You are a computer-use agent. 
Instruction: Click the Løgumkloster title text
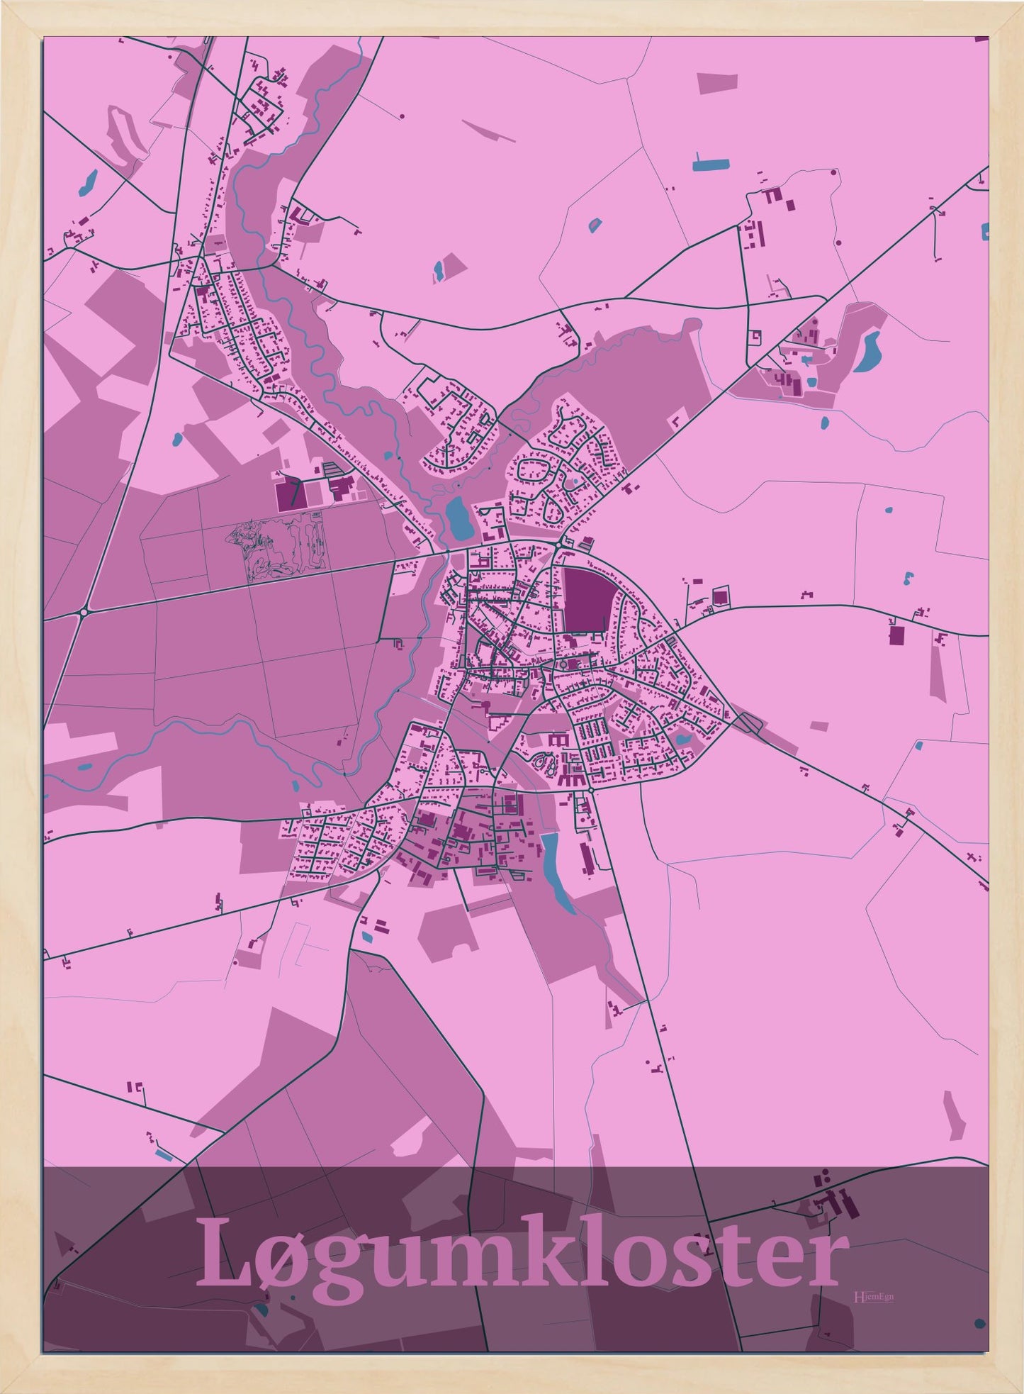coord(521,1253)
